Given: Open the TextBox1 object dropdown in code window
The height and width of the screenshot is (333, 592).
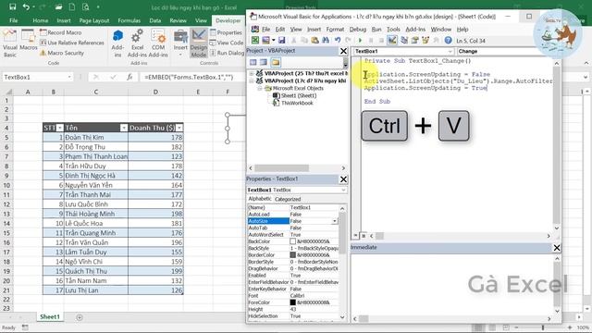Looking at the screenshot, I should 450,52.
